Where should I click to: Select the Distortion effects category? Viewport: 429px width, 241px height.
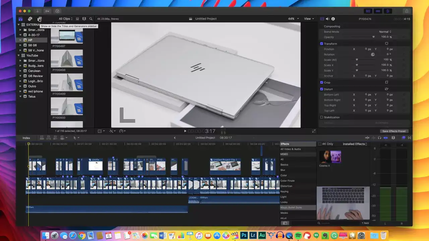pos(286,186)
